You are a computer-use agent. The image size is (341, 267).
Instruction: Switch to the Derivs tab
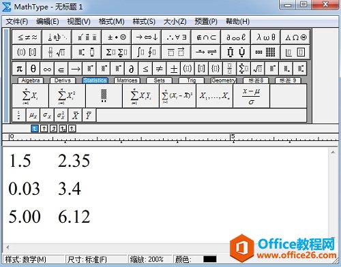63,80
